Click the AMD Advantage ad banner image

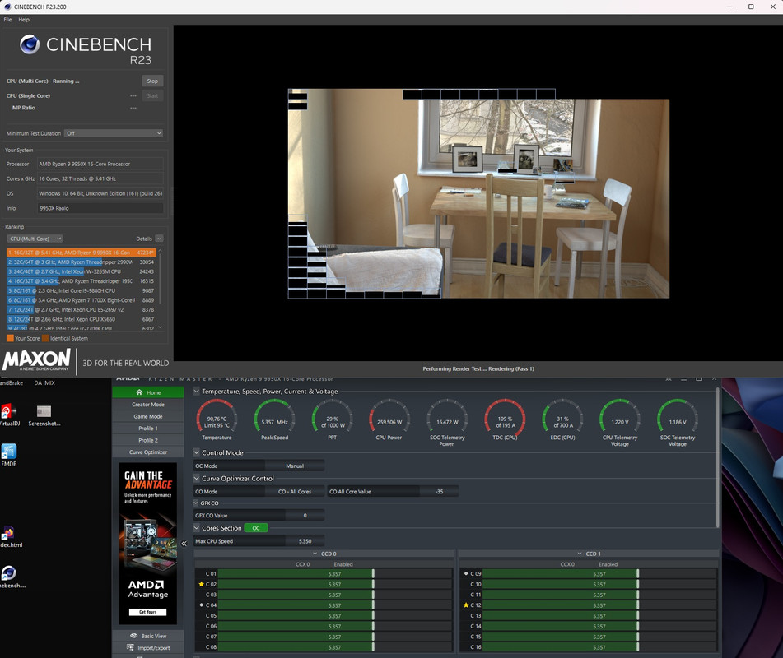tap(148, 544)
